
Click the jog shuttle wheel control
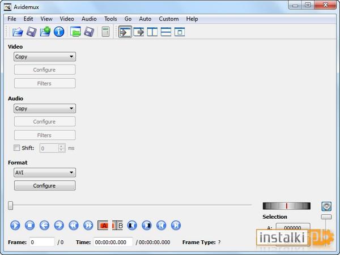286,206
